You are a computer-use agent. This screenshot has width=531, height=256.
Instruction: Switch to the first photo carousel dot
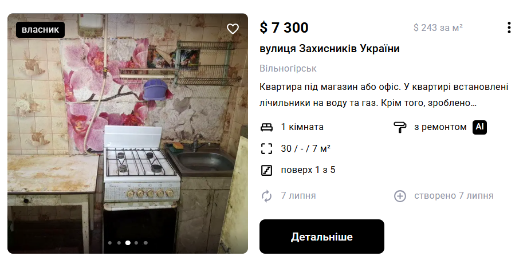[110, 243]
